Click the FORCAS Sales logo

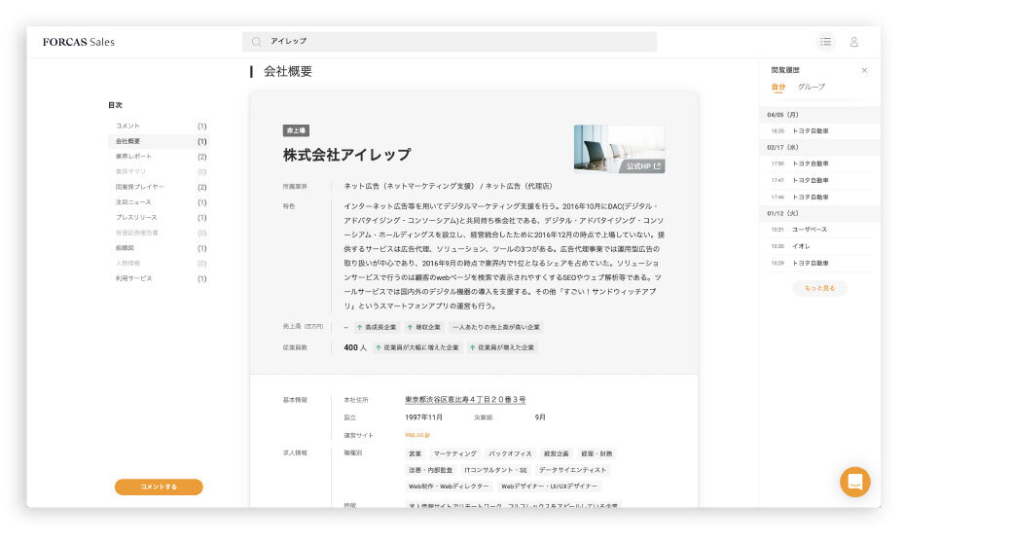[79, 42]
